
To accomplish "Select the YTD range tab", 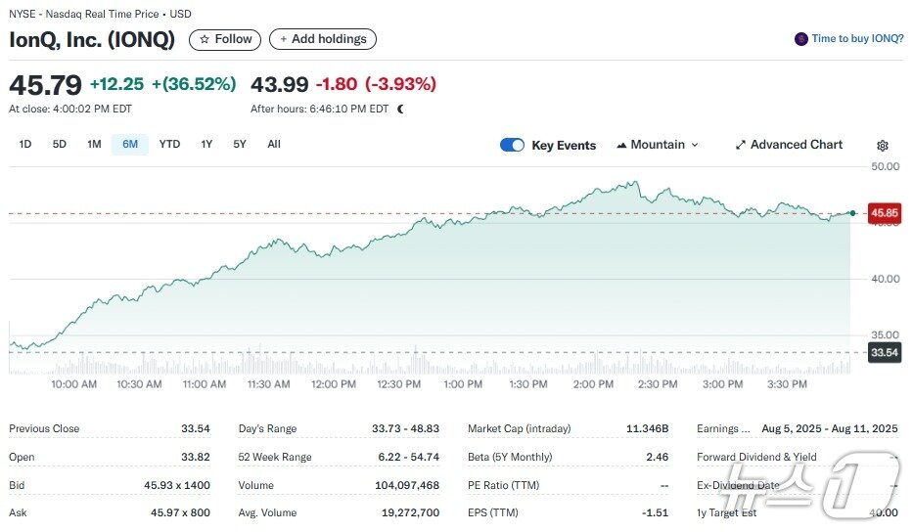I will click(x=169, y=145).
